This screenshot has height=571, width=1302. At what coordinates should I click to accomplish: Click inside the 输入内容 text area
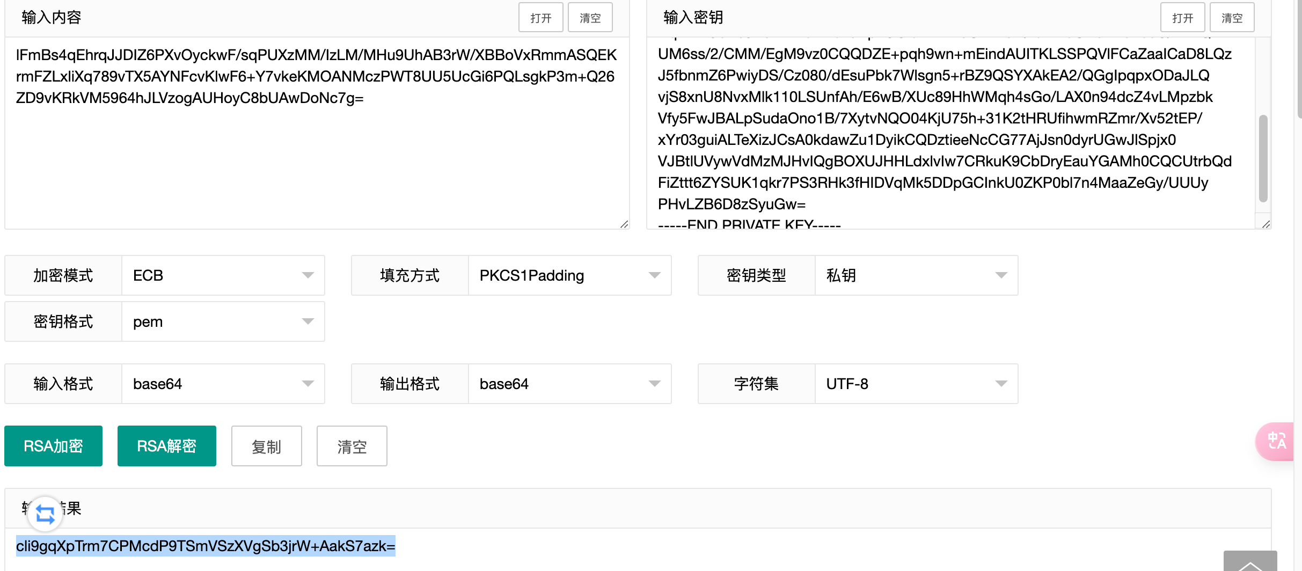317,133
